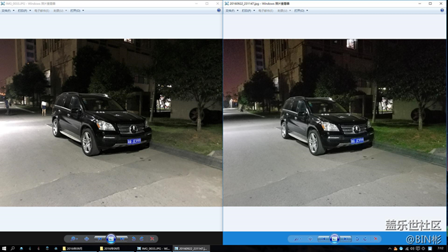Switch to IMG_0033.JPG taskbar button
This screenshot has width=448, height=252.
click(154, 249)
